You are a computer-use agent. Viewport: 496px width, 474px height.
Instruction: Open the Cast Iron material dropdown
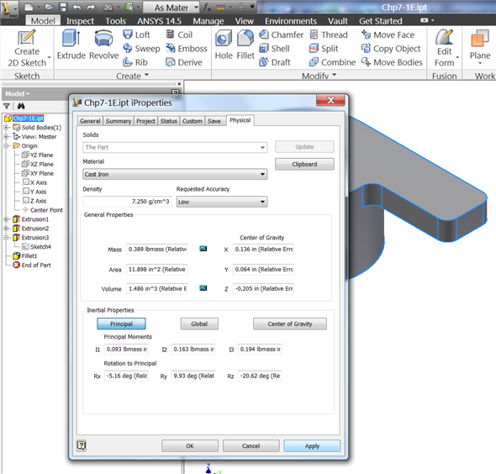(175, 174)
